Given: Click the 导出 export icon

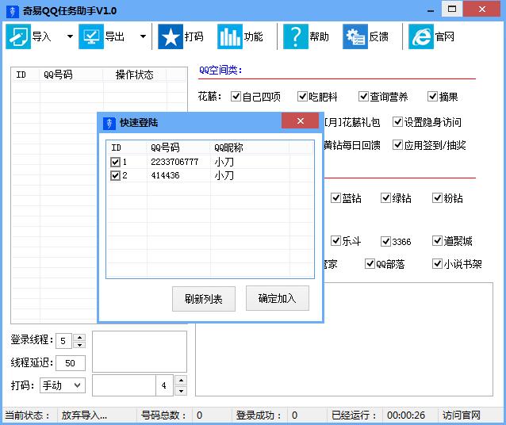Looking at the screenshot, I should (x=91, y=36).
